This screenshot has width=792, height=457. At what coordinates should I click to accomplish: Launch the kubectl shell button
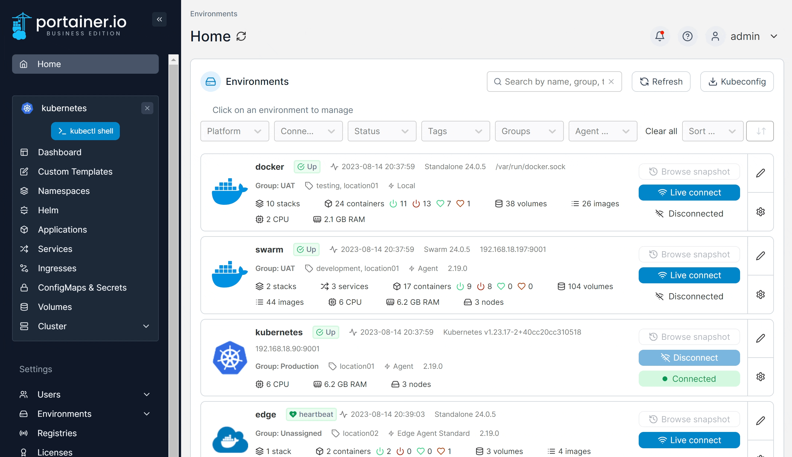85,131
